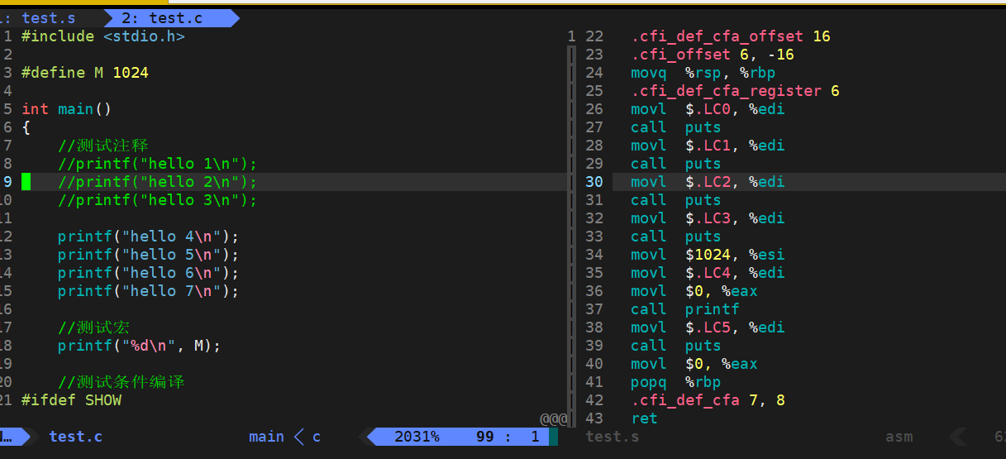Place cursor on 'int main()' line
This screenshot has height=459, width=1006.
coord(66,109)
